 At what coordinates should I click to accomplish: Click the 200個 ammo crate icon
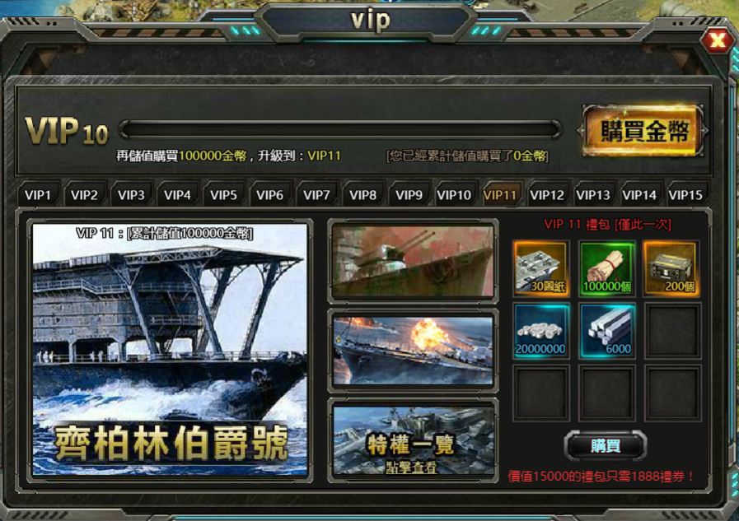(x=671, y=268)
